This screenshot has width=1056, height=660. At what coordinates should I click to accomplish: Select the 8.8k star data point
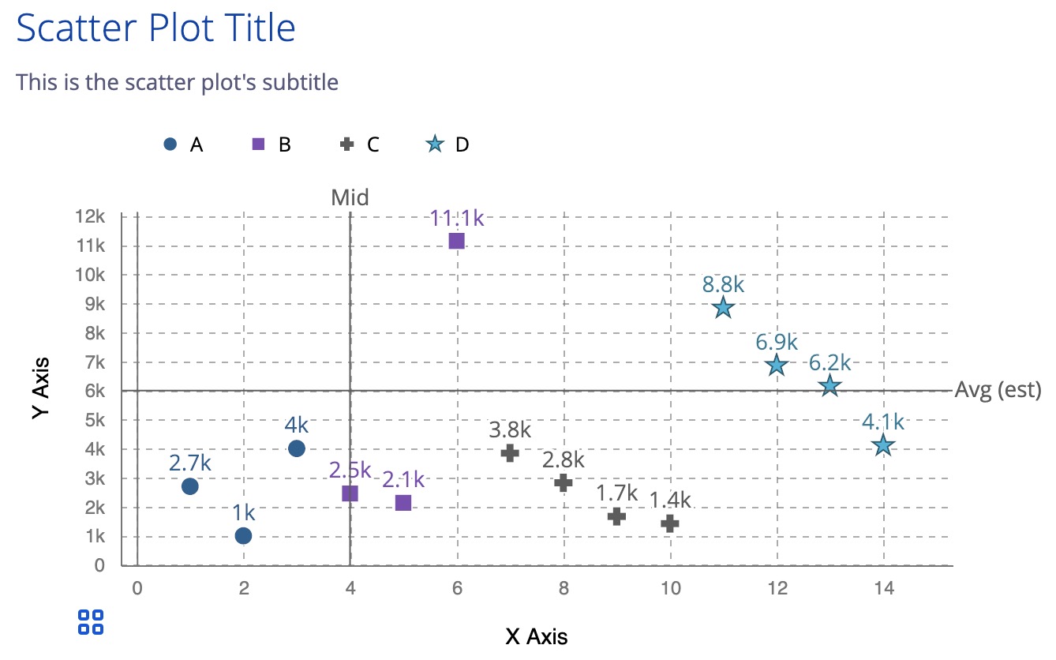click(723, 308)
